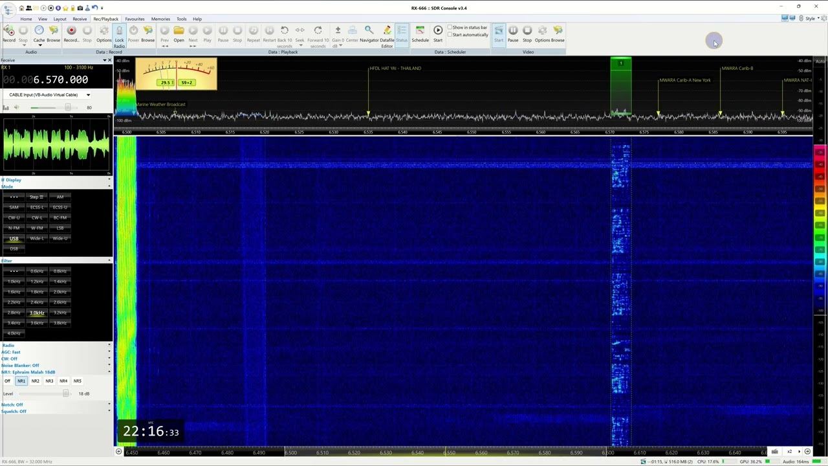Jump Back 10 seconds

pos(285,36)
